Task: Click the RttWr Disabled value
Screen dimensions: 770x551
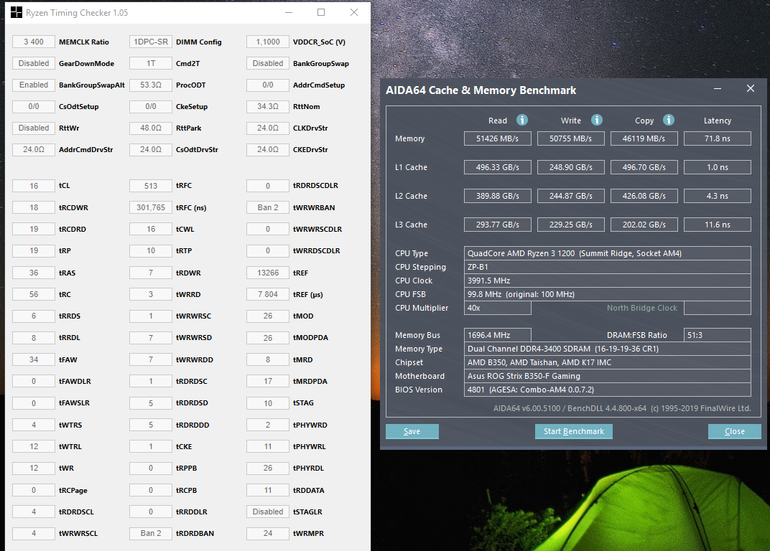Action: pos(34,128)
